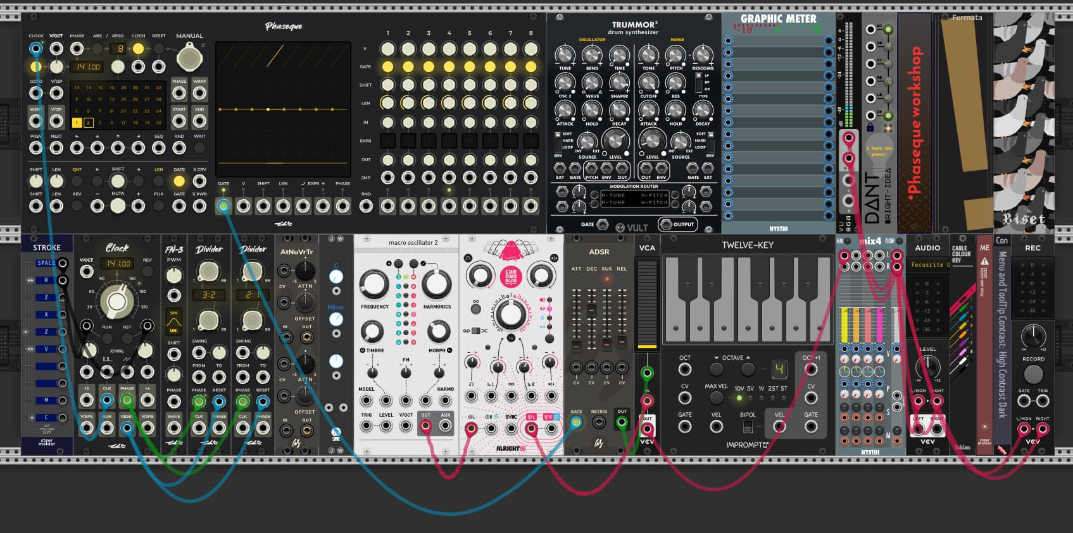The height and width of the screenshot is (533, 1073).
Task: Flip the LP/BP/HP TYPE switch on Trummor
Action: point(698,82)
